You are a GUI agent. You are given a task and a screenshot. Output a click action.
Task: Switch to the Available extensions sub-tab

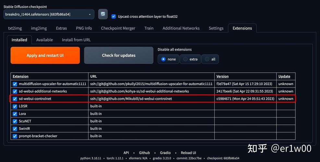44,40
